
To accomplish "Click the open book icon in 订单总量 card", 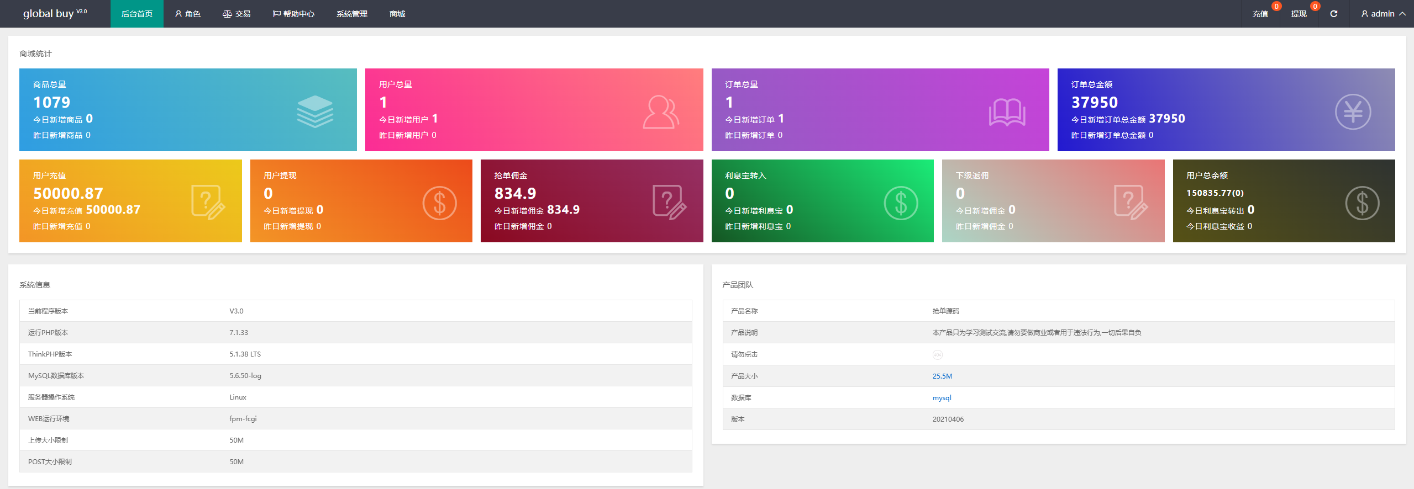I will coord(1007,112).
